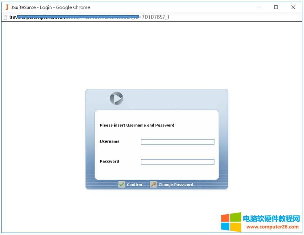The height and width of the screenshot is (235, 304).
Task: Focus the Password input field
Action: click(177, 162)
